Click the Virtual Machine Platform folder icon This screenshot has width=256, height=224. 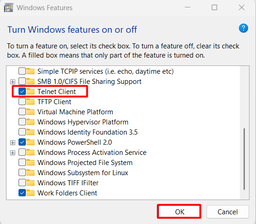click(30, 112)
